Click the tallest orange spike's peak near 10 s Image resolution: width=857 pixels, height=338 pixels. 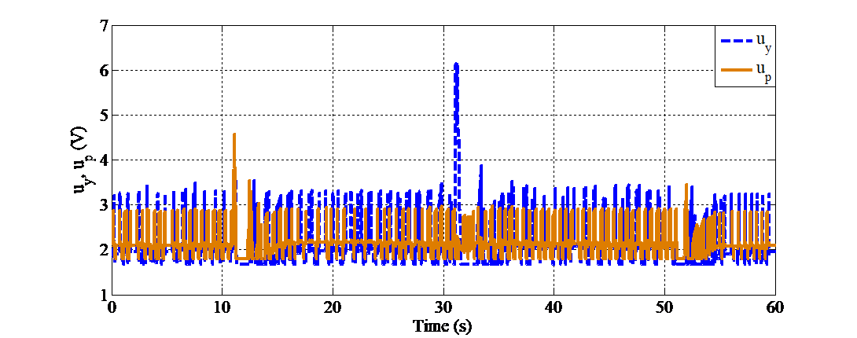pyautogui.click(x=234, y=134)
